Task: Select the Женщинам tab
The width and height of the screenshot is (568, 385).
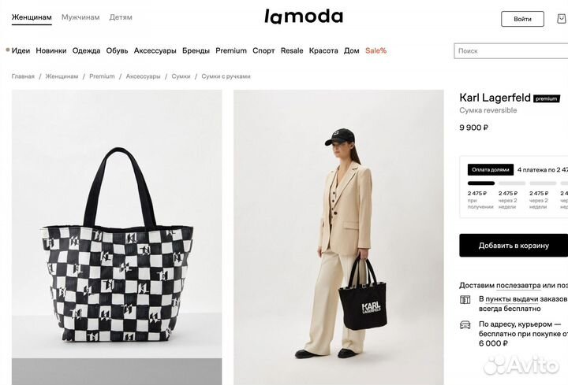Action: (x=32, y=17)
